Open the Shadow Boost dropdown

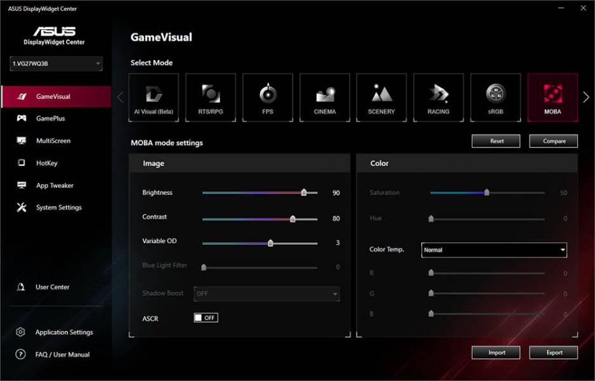coord(267,293)
